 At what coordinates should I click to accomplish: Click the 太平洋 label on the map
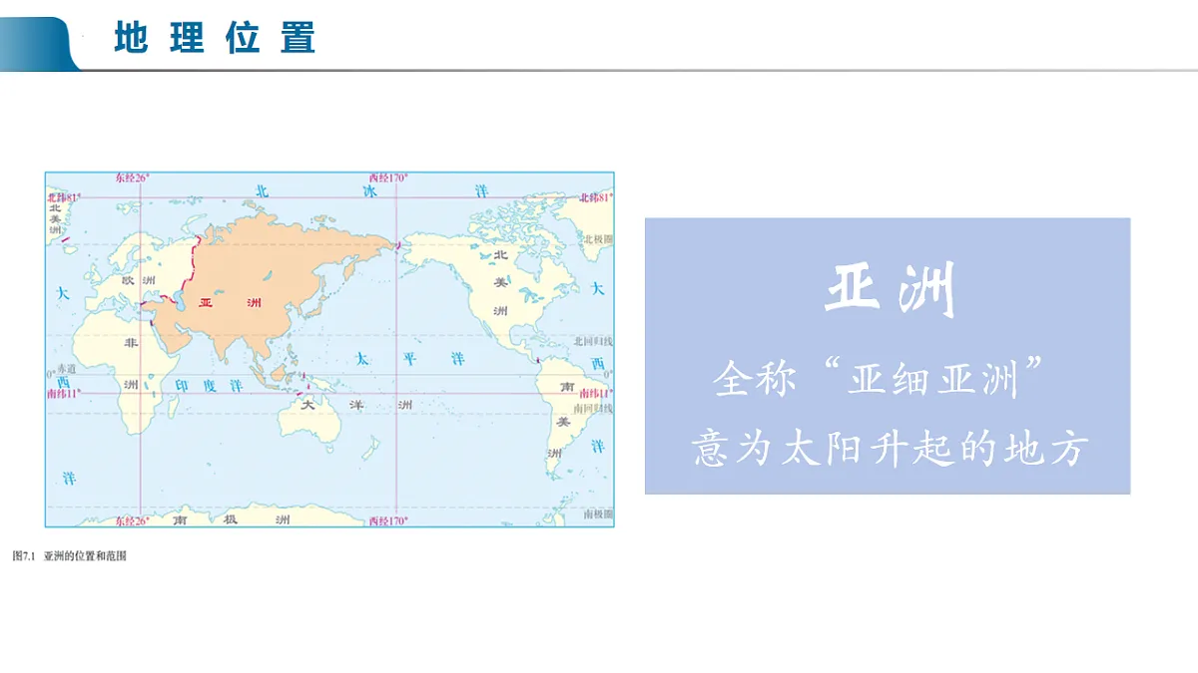[409, 357]
